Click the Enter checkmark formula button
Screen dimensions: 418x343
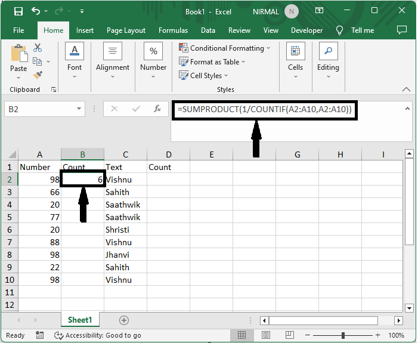point(136,109)
